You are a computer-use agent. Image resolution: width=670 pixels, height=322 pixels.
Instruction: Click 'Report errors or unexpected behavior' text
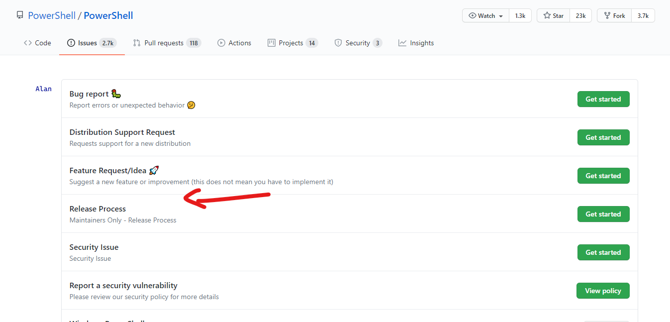127,105
